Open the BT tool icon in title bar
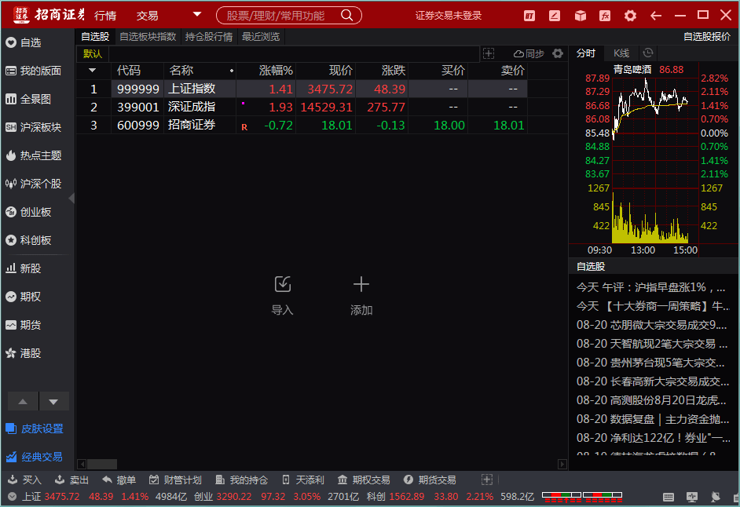This screenshot has height=507, width=740. click(x=529, y=16)
